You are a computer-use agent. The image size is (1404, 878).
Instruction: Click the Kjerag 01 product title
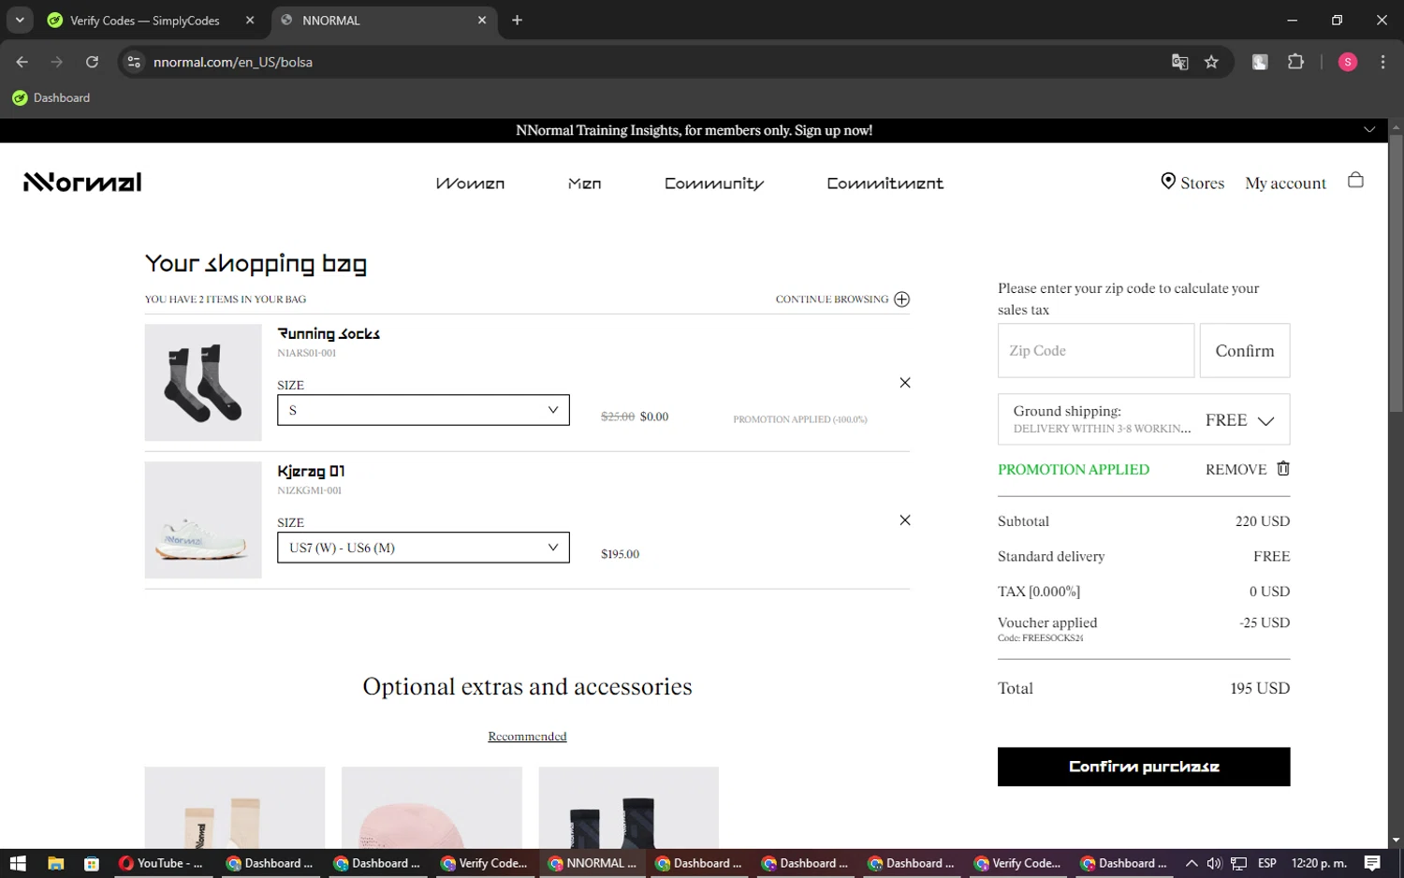tap(311, 471)
